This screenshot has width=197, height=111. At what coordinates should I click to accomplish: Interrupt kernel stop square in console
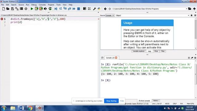coord(189,58)
